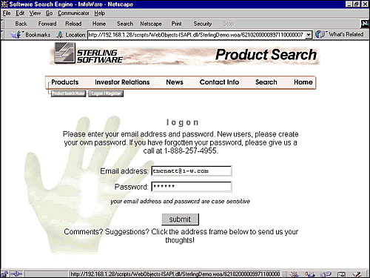Click the Logon / Register sub-tab
Image resolution: width=370 pixels, height=278 pixels.
(106, 93)
